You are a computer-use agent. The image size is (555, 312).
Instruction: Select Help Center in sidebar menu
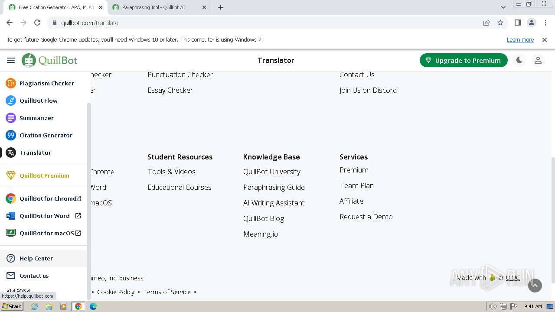click(x=43, y=258)
